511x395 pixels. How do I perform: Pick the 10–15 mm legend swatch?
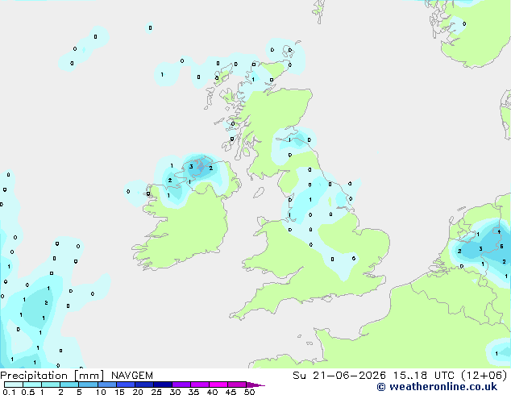click(x=106, y=385)
